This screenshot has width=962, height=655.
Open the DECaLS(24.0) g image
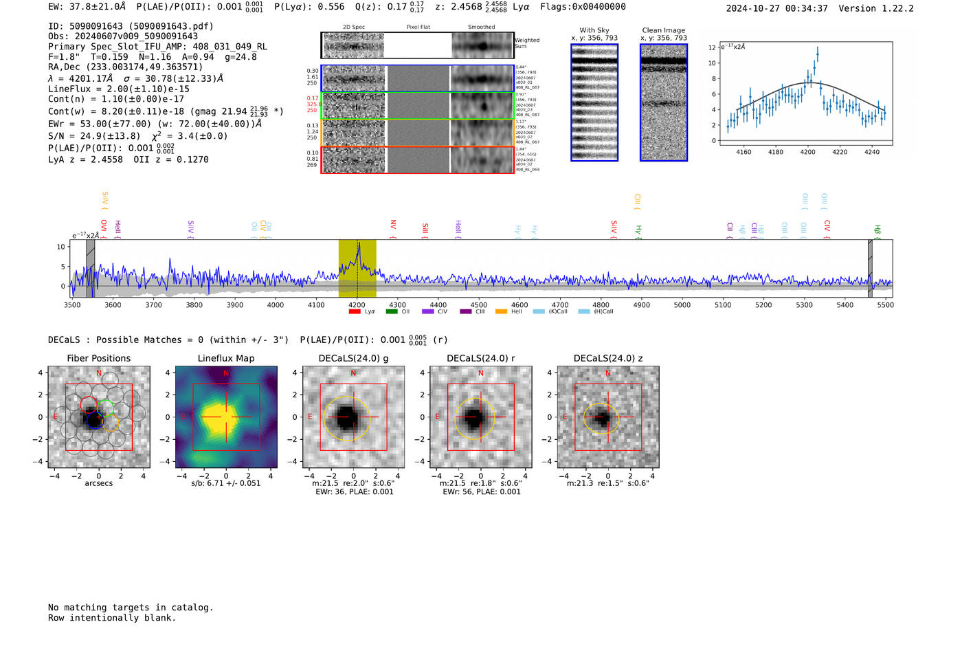tap(354, 417)
